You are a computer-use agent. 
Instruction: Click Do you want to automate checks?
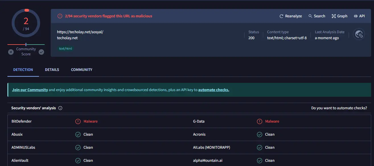tap(339, 108)
